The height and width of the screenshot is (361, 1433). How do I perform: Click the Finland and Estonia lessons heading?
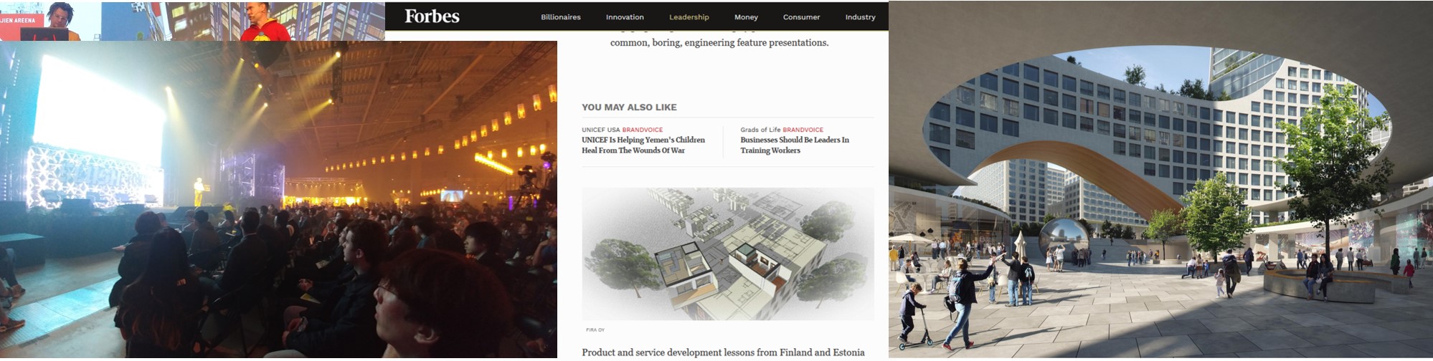pyautogui.click(x=722, y=352)
